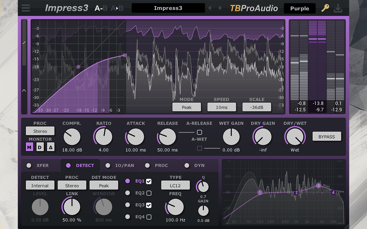Select the EQ1 radio button
Viewport: 367px width, 229px height.
click(x=128, y=181)
